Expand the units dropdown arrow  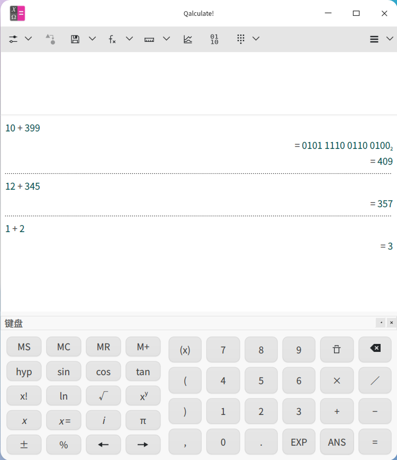pyautogui.click(x=166, y=39)
